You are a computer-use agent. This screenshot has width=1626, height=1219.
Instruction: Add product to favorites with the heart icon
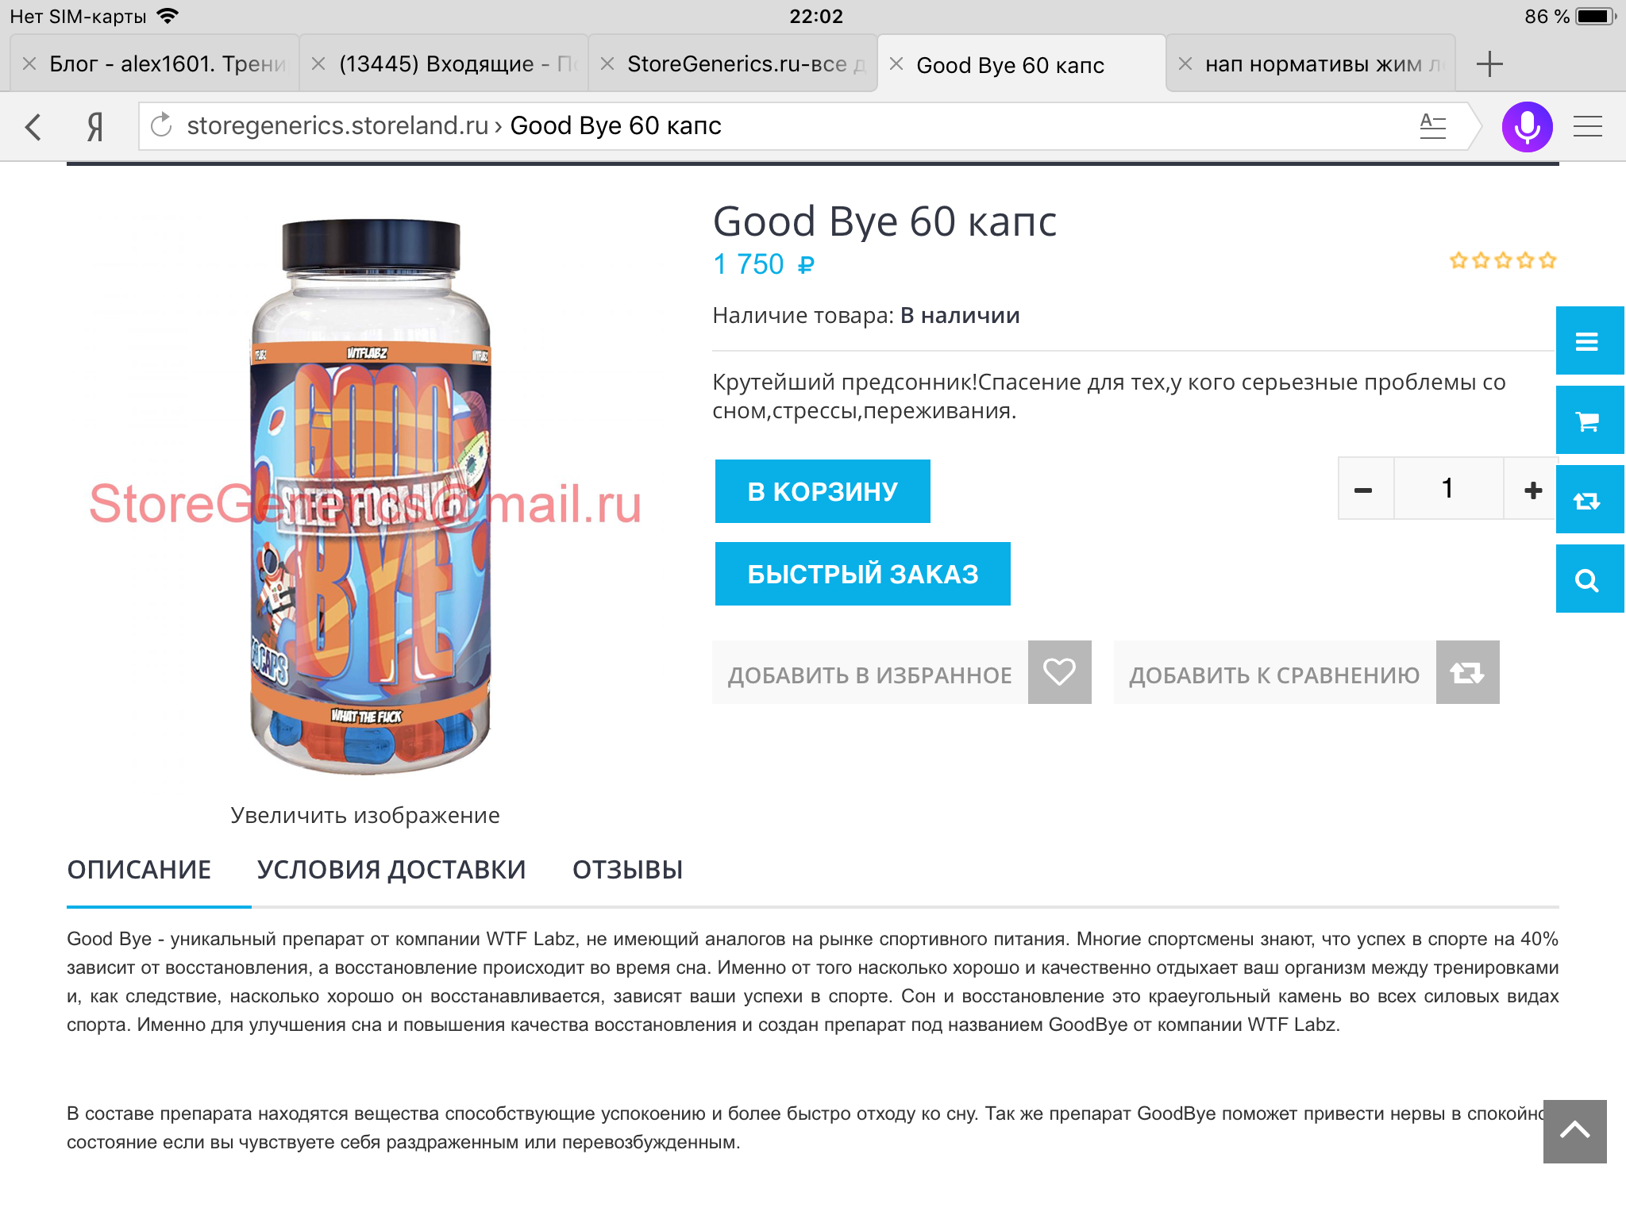coord(1059,672)
